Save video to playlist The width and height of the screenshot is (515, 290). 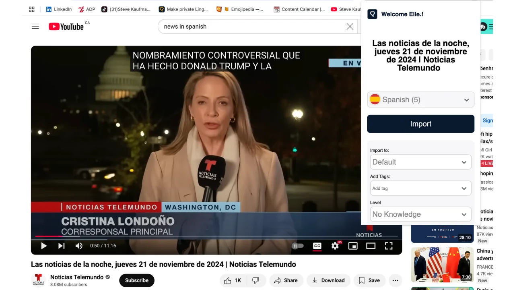[369, 280]
